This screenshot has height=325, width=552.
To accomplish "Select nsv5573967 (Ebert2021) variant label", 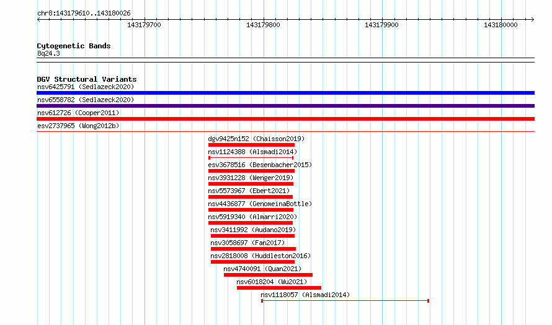I will coord(249,191).
